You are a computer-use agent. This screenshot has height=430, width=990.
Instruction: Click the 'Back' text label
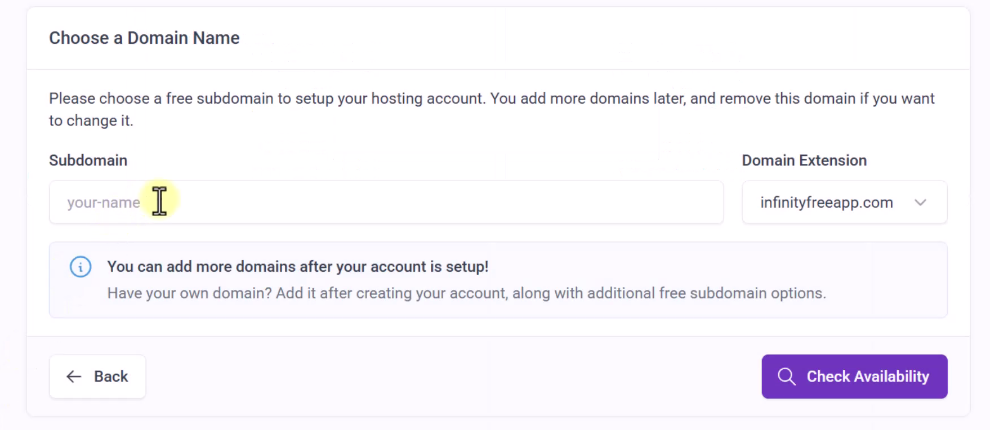[111, 377]
